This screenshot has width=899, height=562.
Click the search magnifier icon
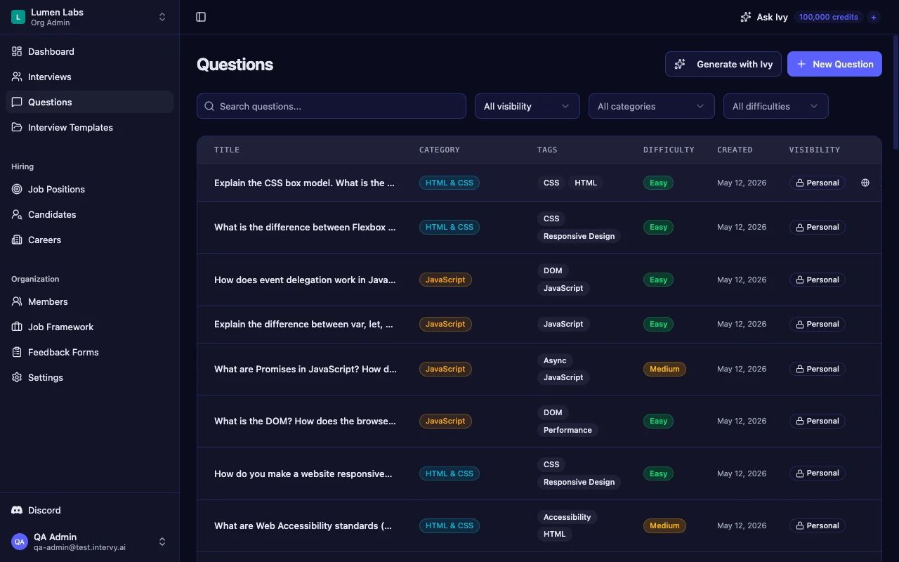click(209, 106)
